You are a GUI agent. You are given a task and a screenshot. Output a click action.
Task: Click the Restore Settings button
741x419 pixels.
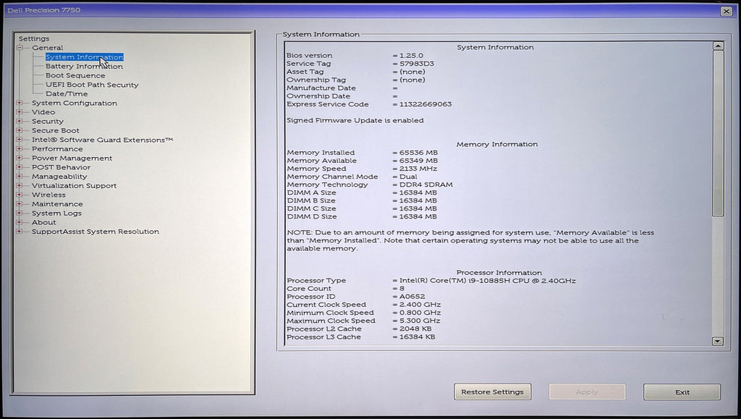(492, 392)
